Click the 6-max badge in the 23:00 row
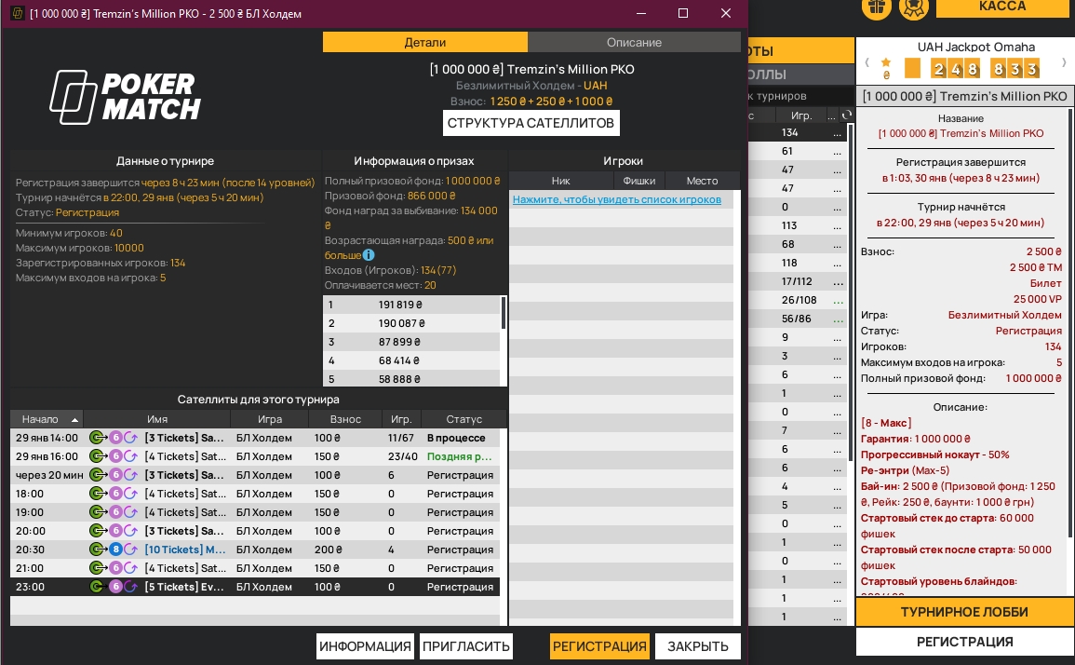The width and height of the screenshot is (1075, 665). [x=115, y=586]
